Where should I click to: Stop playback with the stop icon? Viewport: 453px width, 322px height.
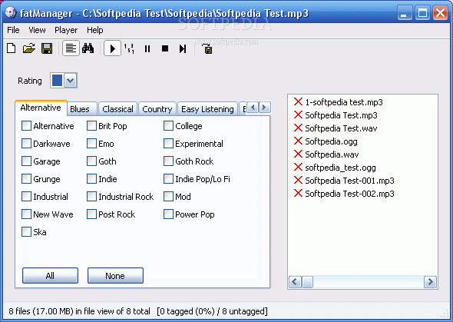[165, 48]
